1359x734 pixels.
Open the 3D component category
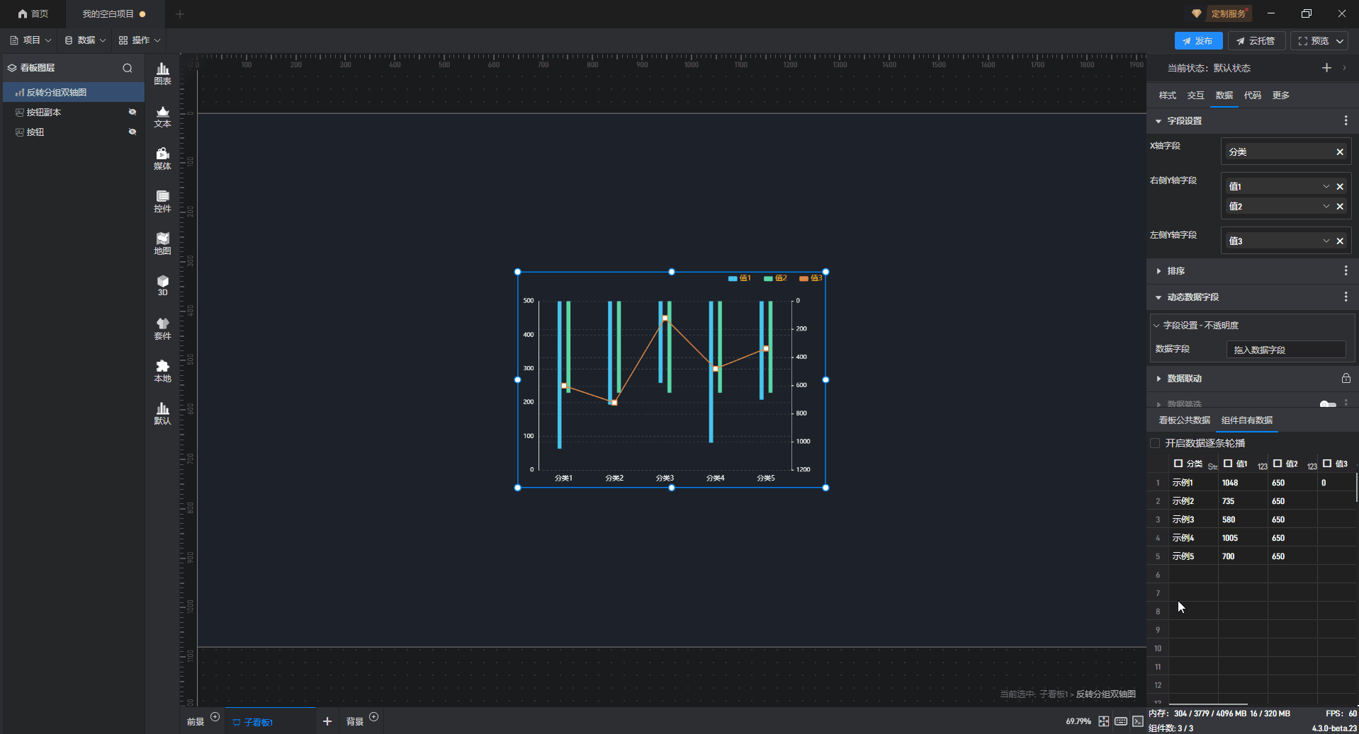coord(162,285)
